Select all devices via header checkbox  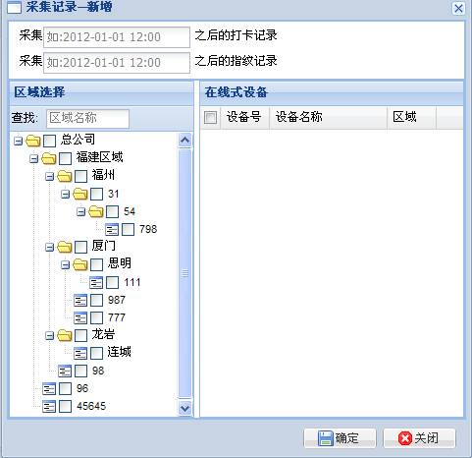(x=210, y=117)
